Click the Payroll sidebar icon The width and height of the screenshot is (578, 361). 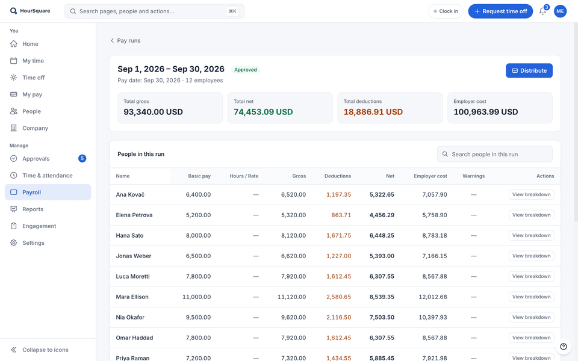pyautogui.click(x=14, y=193)
